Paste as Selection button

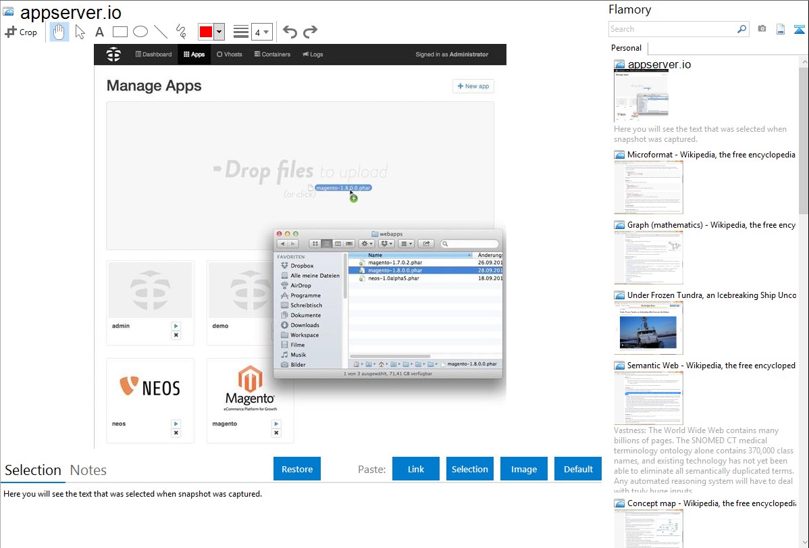pyautogui.click(x=469, y=469)
